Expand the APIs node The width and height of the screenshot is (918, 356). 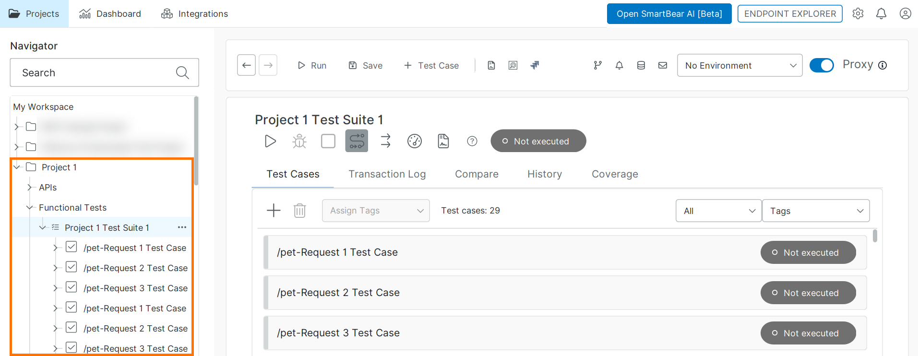(x=30, y=187)
